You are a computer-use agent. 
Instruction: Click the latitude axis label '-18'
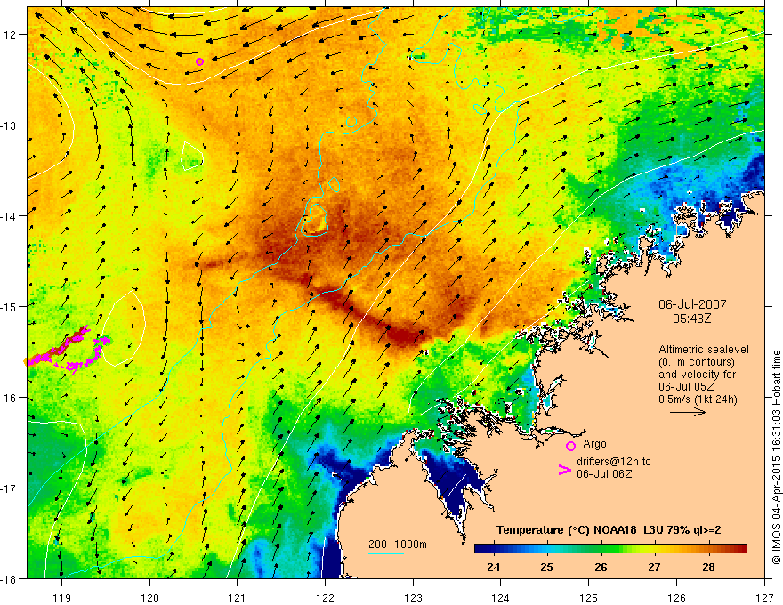10,578
